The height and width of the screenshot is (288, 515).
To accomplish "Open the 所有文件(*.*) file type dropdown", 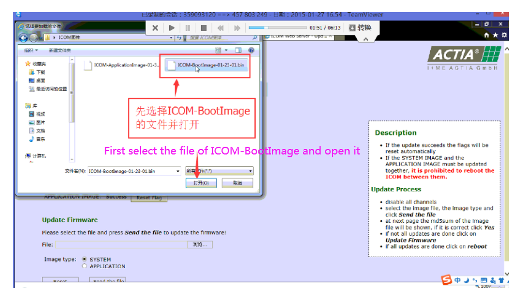I will click(x=219, y=171).
